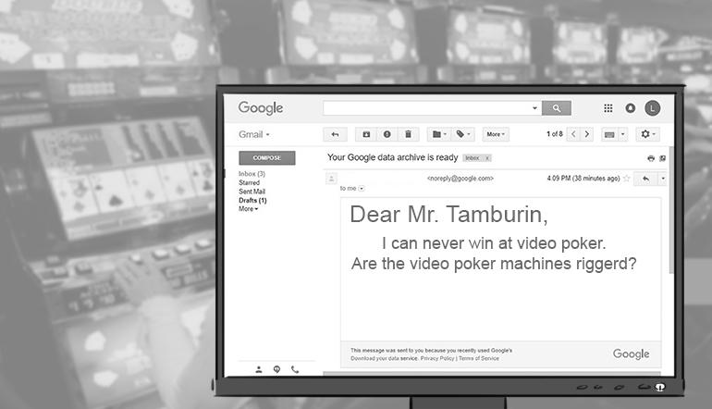Go to the newer conversation arrow
712x409 pixels.
[x=573, y=134]
